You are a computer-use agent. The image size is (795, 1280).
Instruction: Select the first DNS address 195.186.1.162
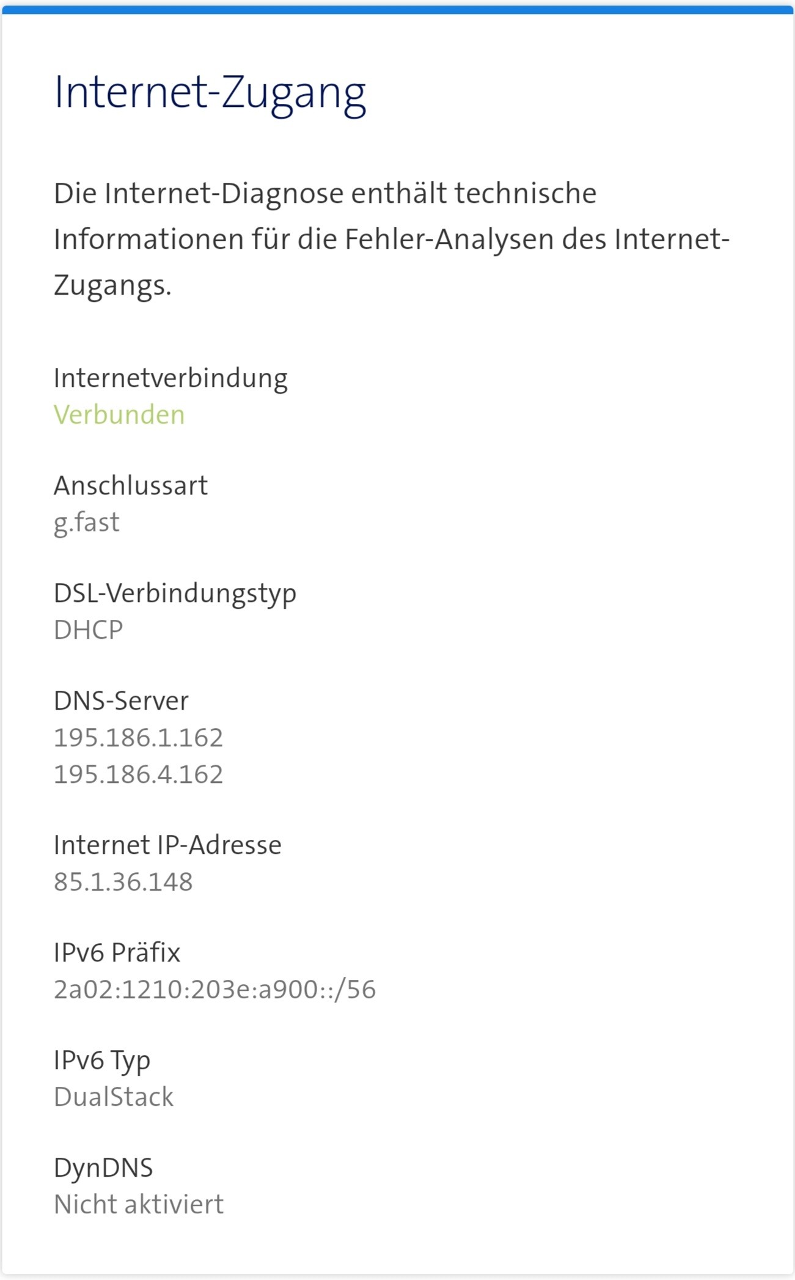139,738
